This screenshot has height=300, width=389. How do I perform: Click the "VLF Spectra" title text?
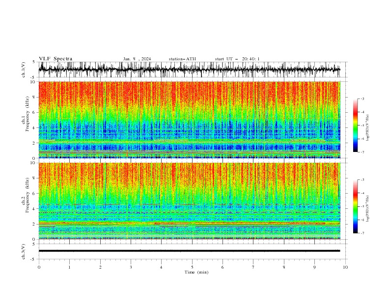click(x=56, y=59)
